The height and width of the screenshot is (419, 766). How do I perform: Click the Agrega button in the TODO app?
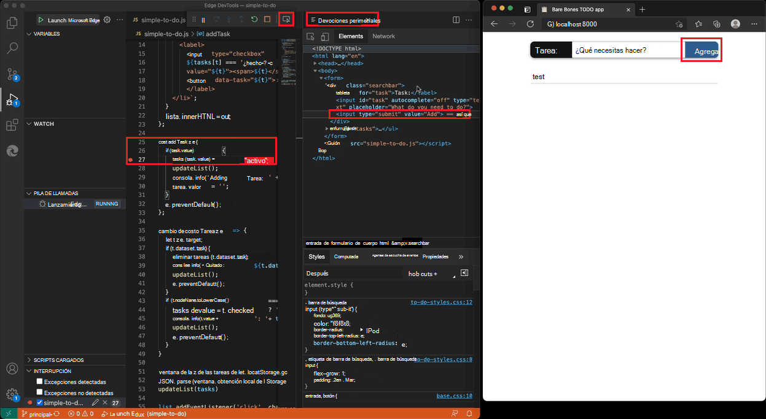click(x=701, y=50)
